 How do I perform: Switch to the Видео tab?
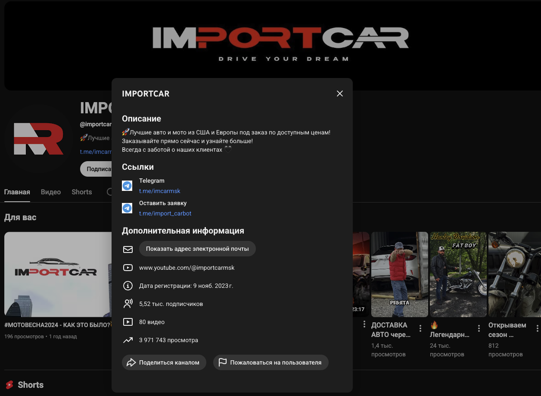tap(51, 192)
